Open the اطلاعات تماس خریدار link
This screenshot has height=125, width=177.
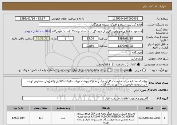[37, 31]
